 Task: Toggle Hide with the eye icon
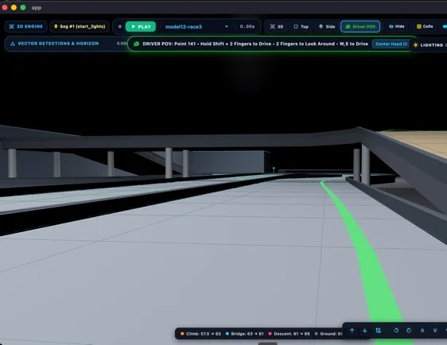pyautogui.click(x=397, y=26)
